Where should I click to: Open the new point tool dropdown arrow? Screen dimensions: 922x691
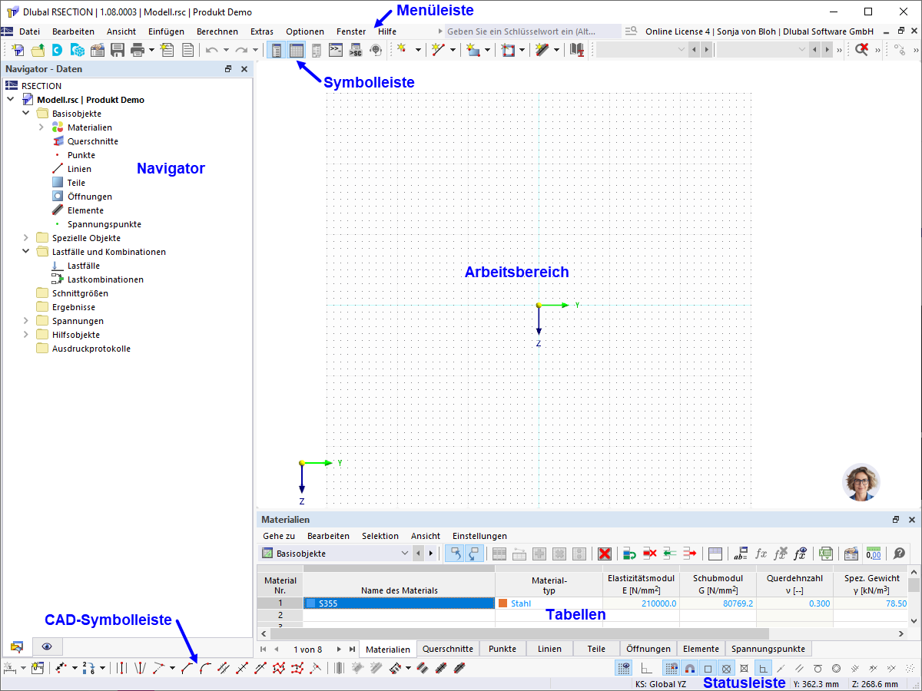[x=418, y=50]
